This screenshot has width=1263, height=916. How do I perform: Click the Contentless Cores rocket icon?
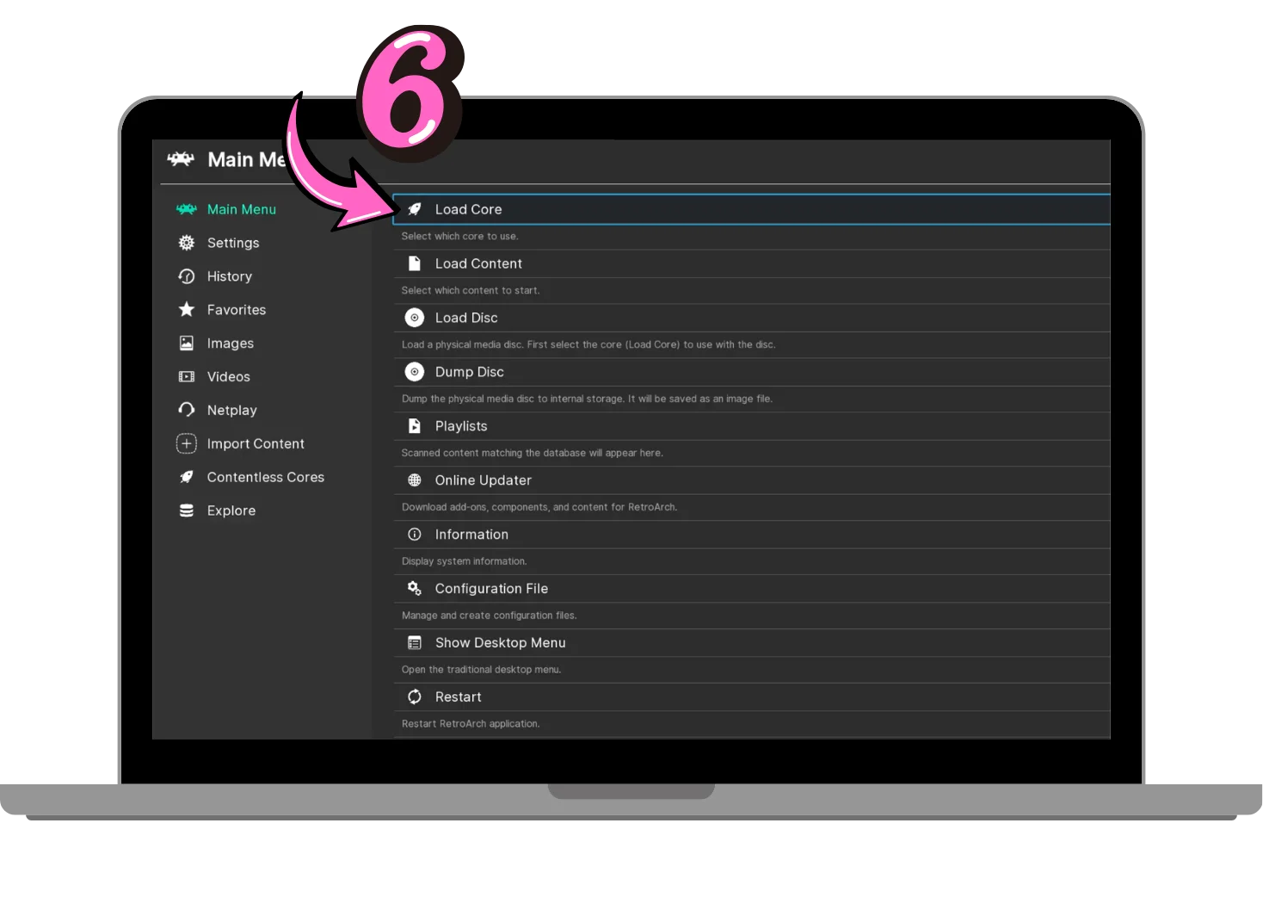[x=186, y=477]
